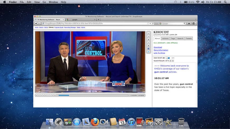Click the browser home icon
The image size is (230, 129).
(x=189, y=23)
